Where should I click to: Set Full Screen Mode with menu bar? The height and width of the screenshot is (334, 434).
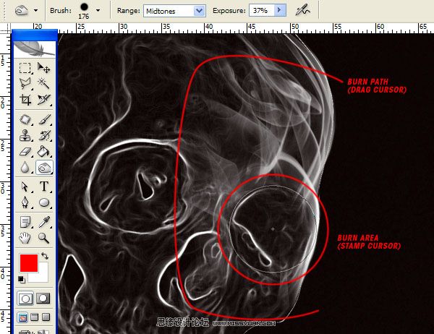click(35, 317)
